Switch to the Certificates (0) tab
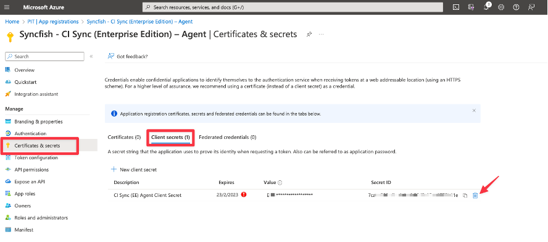Image resolution: width=548 pixels, height=242 pixels. pos(124,138)
